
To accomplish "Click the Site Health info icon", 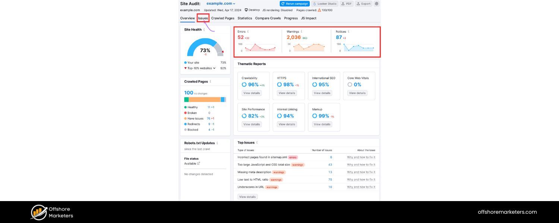I will click(204, 29).
